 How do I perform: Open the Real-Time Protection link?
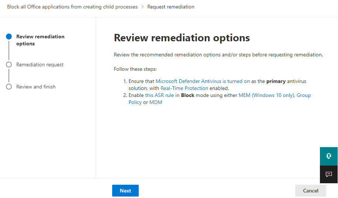pyautogui.click(x=184, y=88)
